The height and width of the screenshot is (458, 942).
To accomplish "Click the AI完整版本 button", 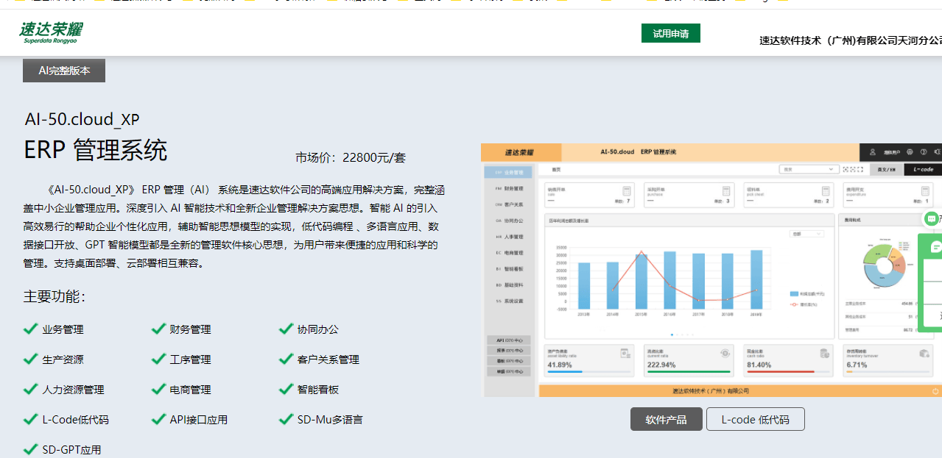I will pos(64,71).
